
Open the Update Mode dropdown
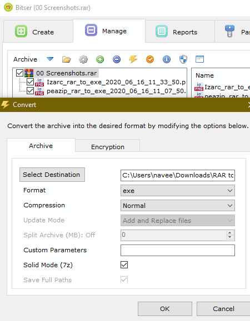tap(178, 221)
